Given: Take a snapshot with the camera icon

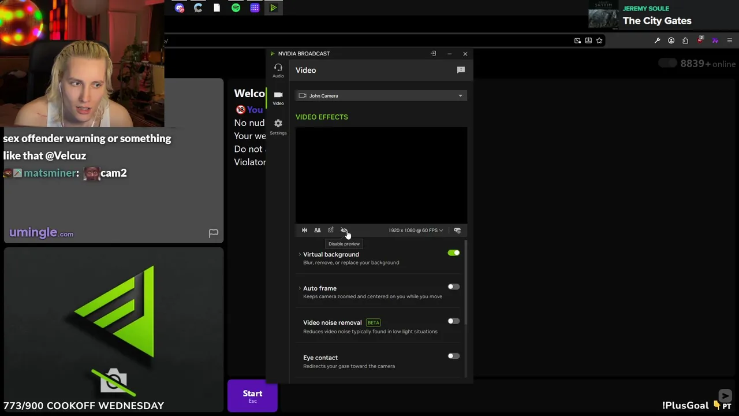Looking at the screenshot, I should (x=331, y=230).
